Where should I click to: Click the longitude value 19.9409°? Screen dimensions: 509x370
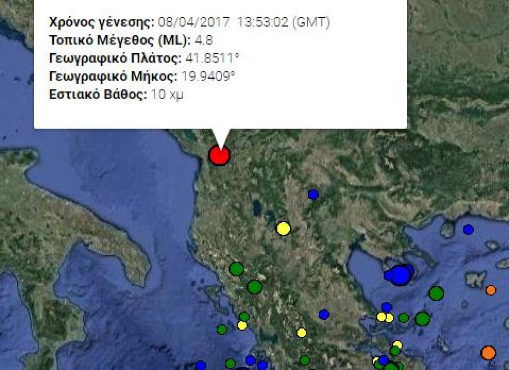pos(210,76)
